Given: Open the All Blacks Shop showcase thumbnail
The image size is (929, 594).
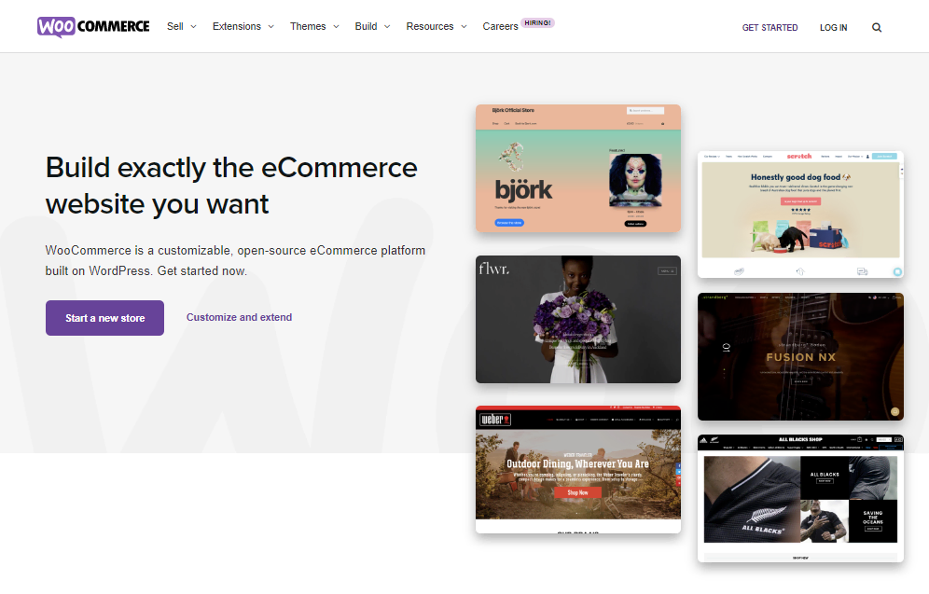Looking at the screenshot, I should 800,498.
